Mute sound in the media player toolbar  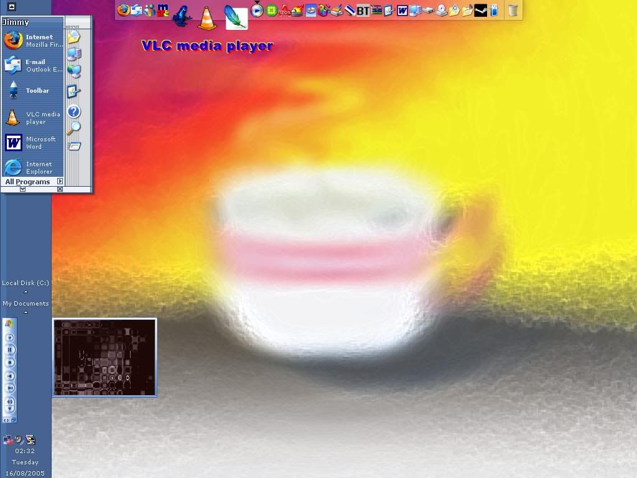click(10, 401)
